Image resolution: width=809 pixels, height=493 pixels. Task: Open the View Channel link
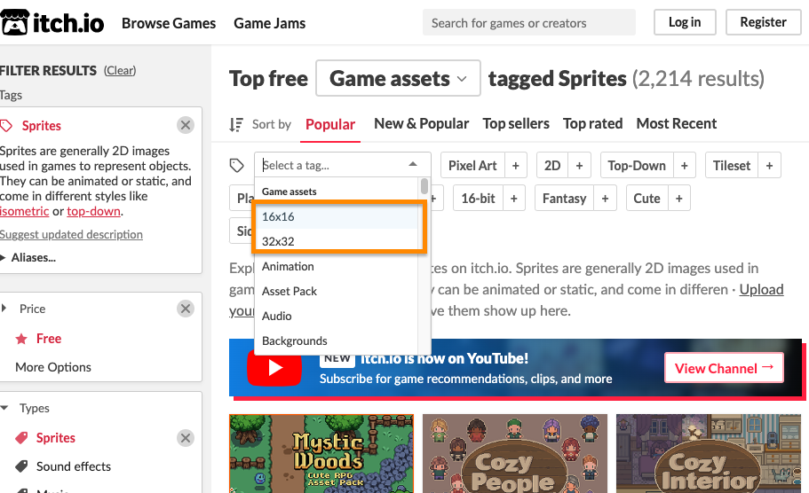724,368
